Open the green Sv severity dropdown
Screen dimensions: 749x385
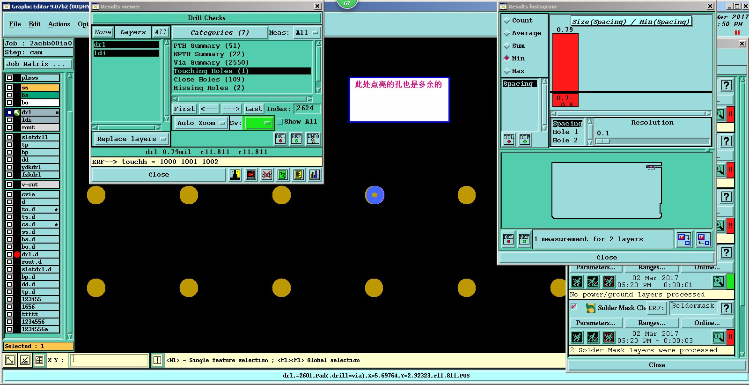click(259, 123)
